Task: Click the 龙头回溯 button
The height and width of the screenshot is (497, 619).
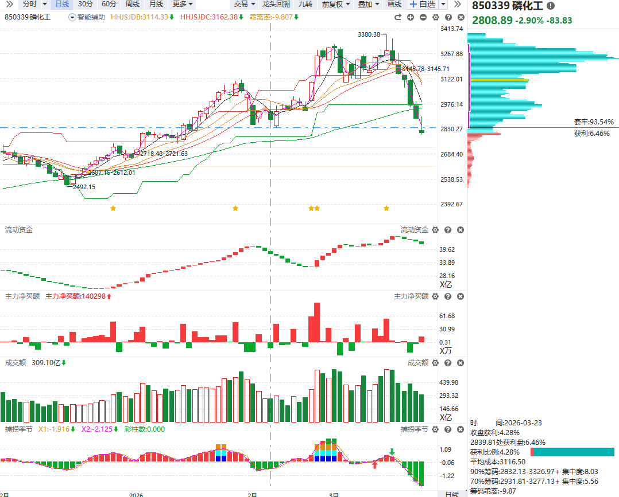Action: [x=276, y=4]
